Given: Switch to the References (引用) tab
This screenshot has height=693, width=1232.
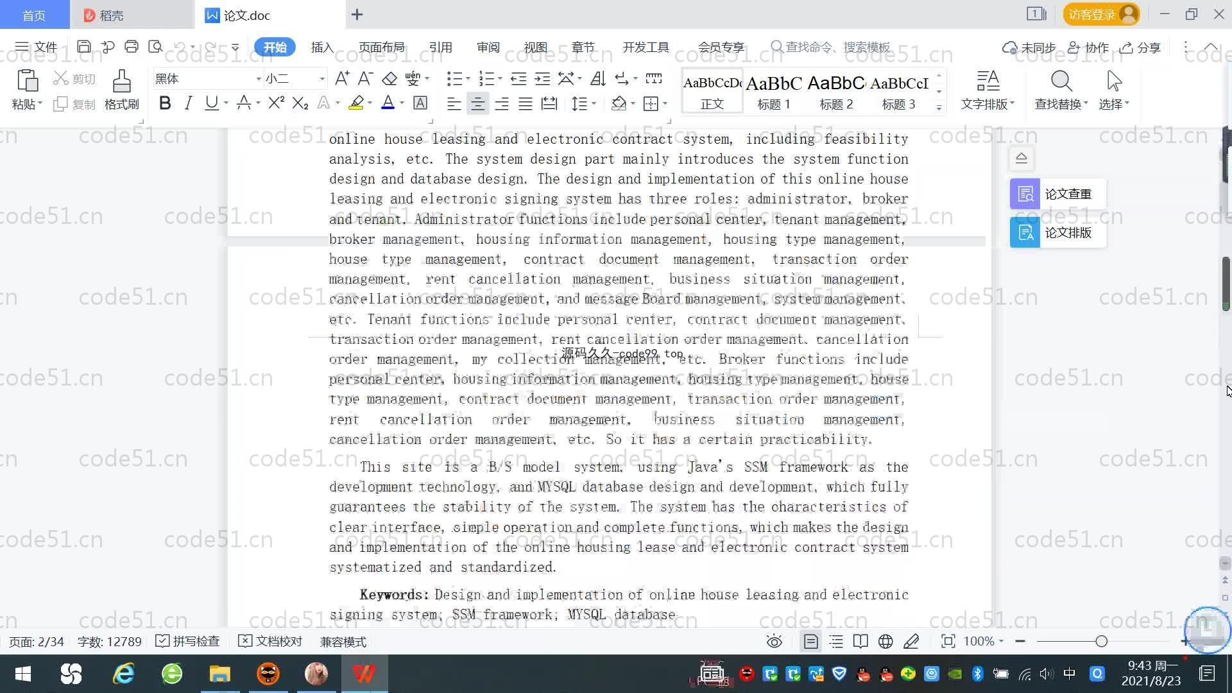Looking at the screenshot, I should point(440,47).
